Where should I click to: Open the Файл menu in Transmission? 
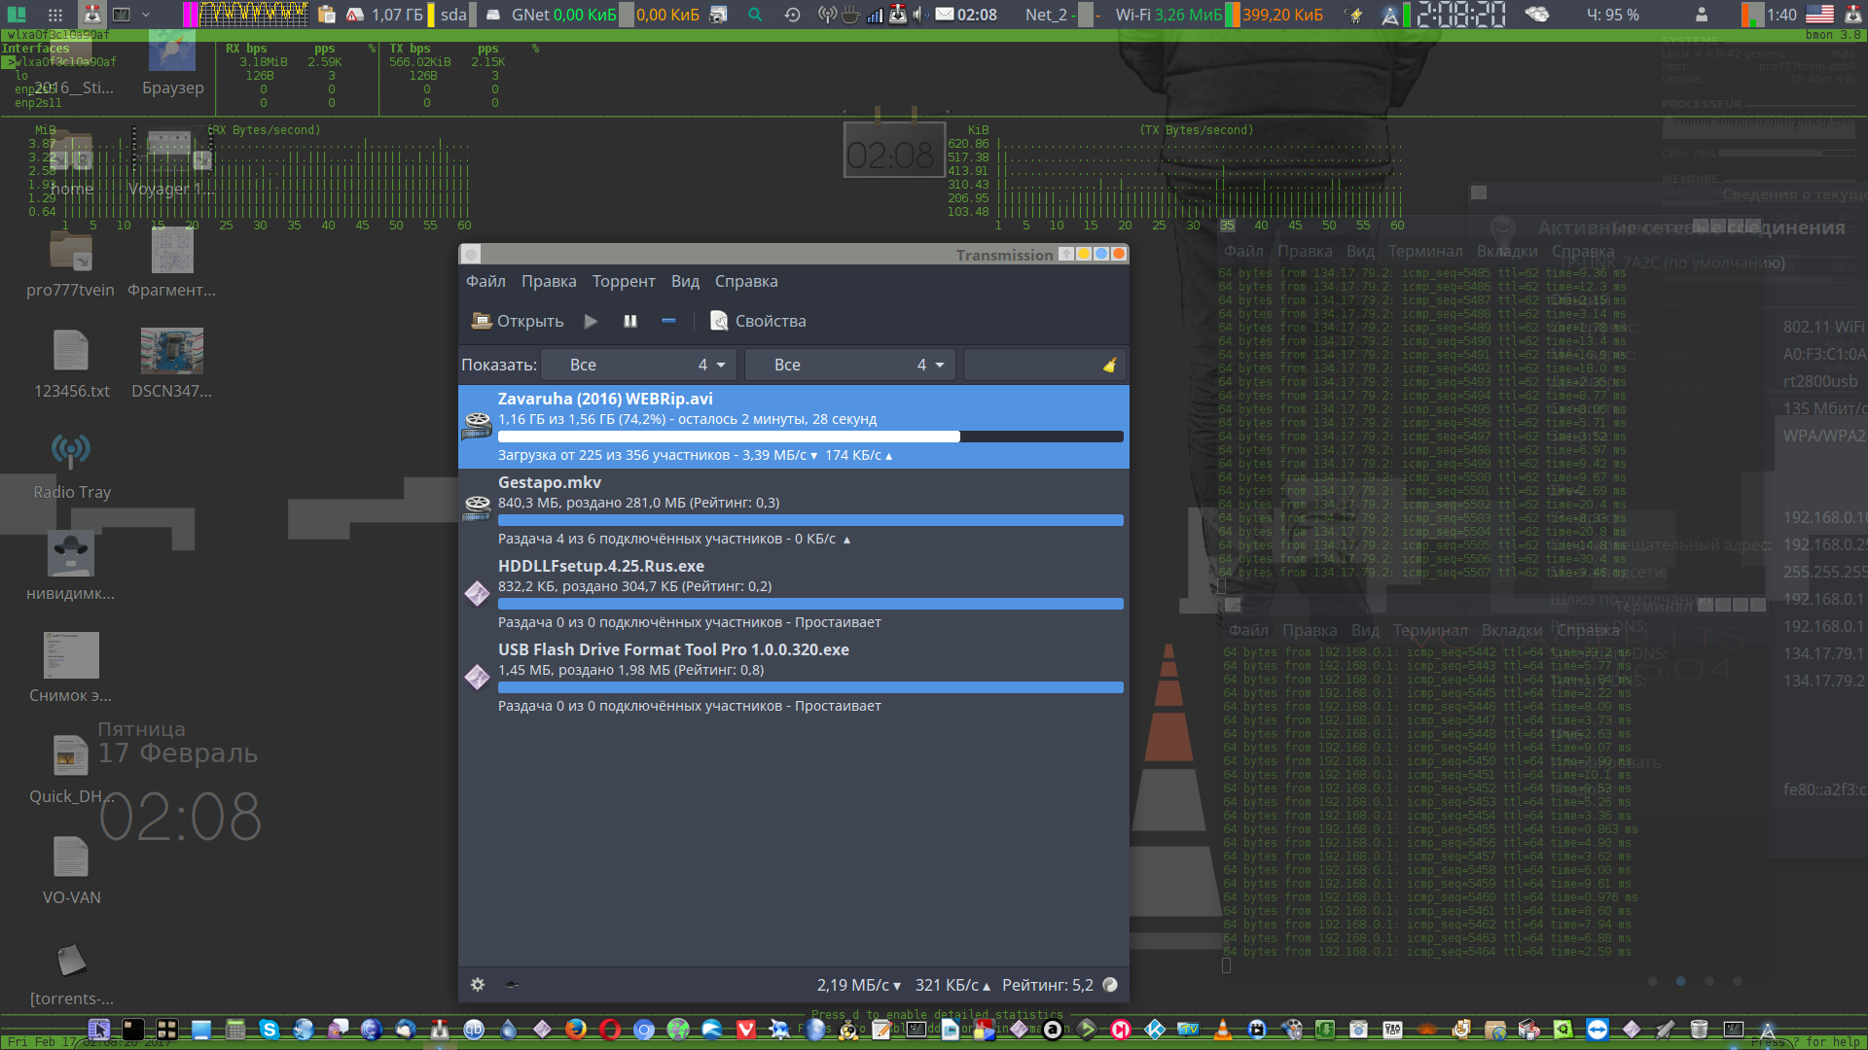tap(485, 281)
